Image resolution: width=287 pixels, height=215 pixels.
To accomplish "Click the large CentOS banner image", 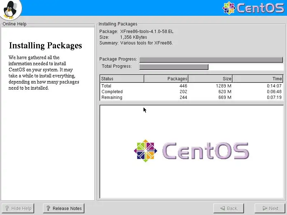I will tap(192, 151).
